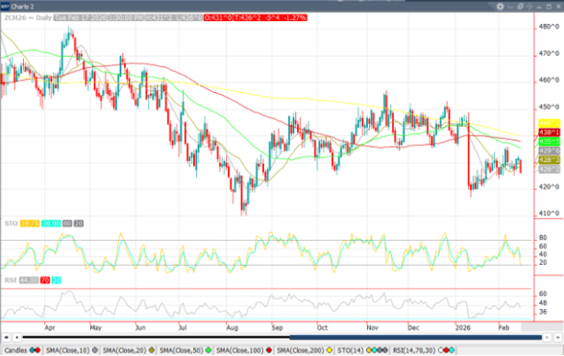564x356 pixels.
Task: Click the H:431^2 high value
Action: [159, 17]
